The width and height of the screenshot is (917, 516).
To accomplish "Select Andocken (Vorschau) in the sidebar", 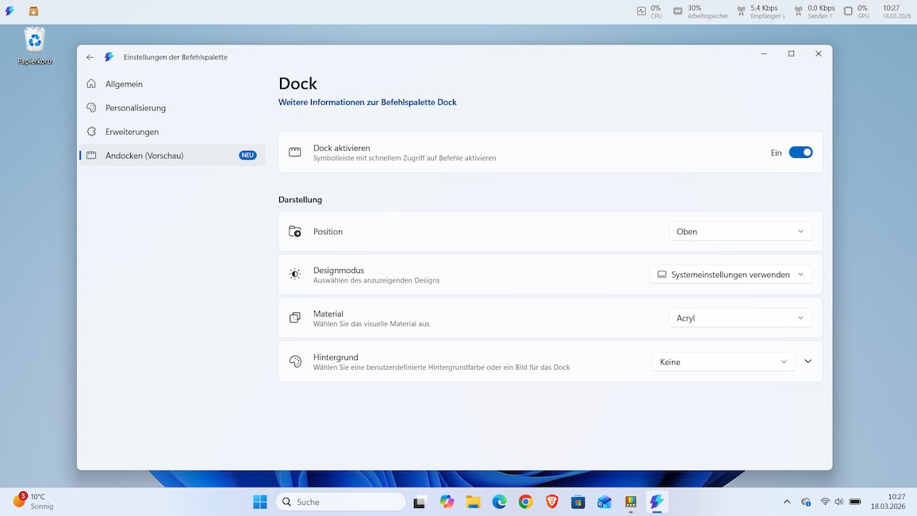I will click(172, 156).
